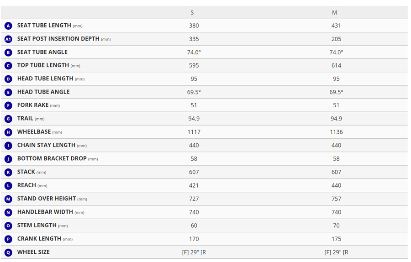This screenshot has height=262, width=411.
Task: Click the H icon next to Wheelbase
Action: pos(8,132)
